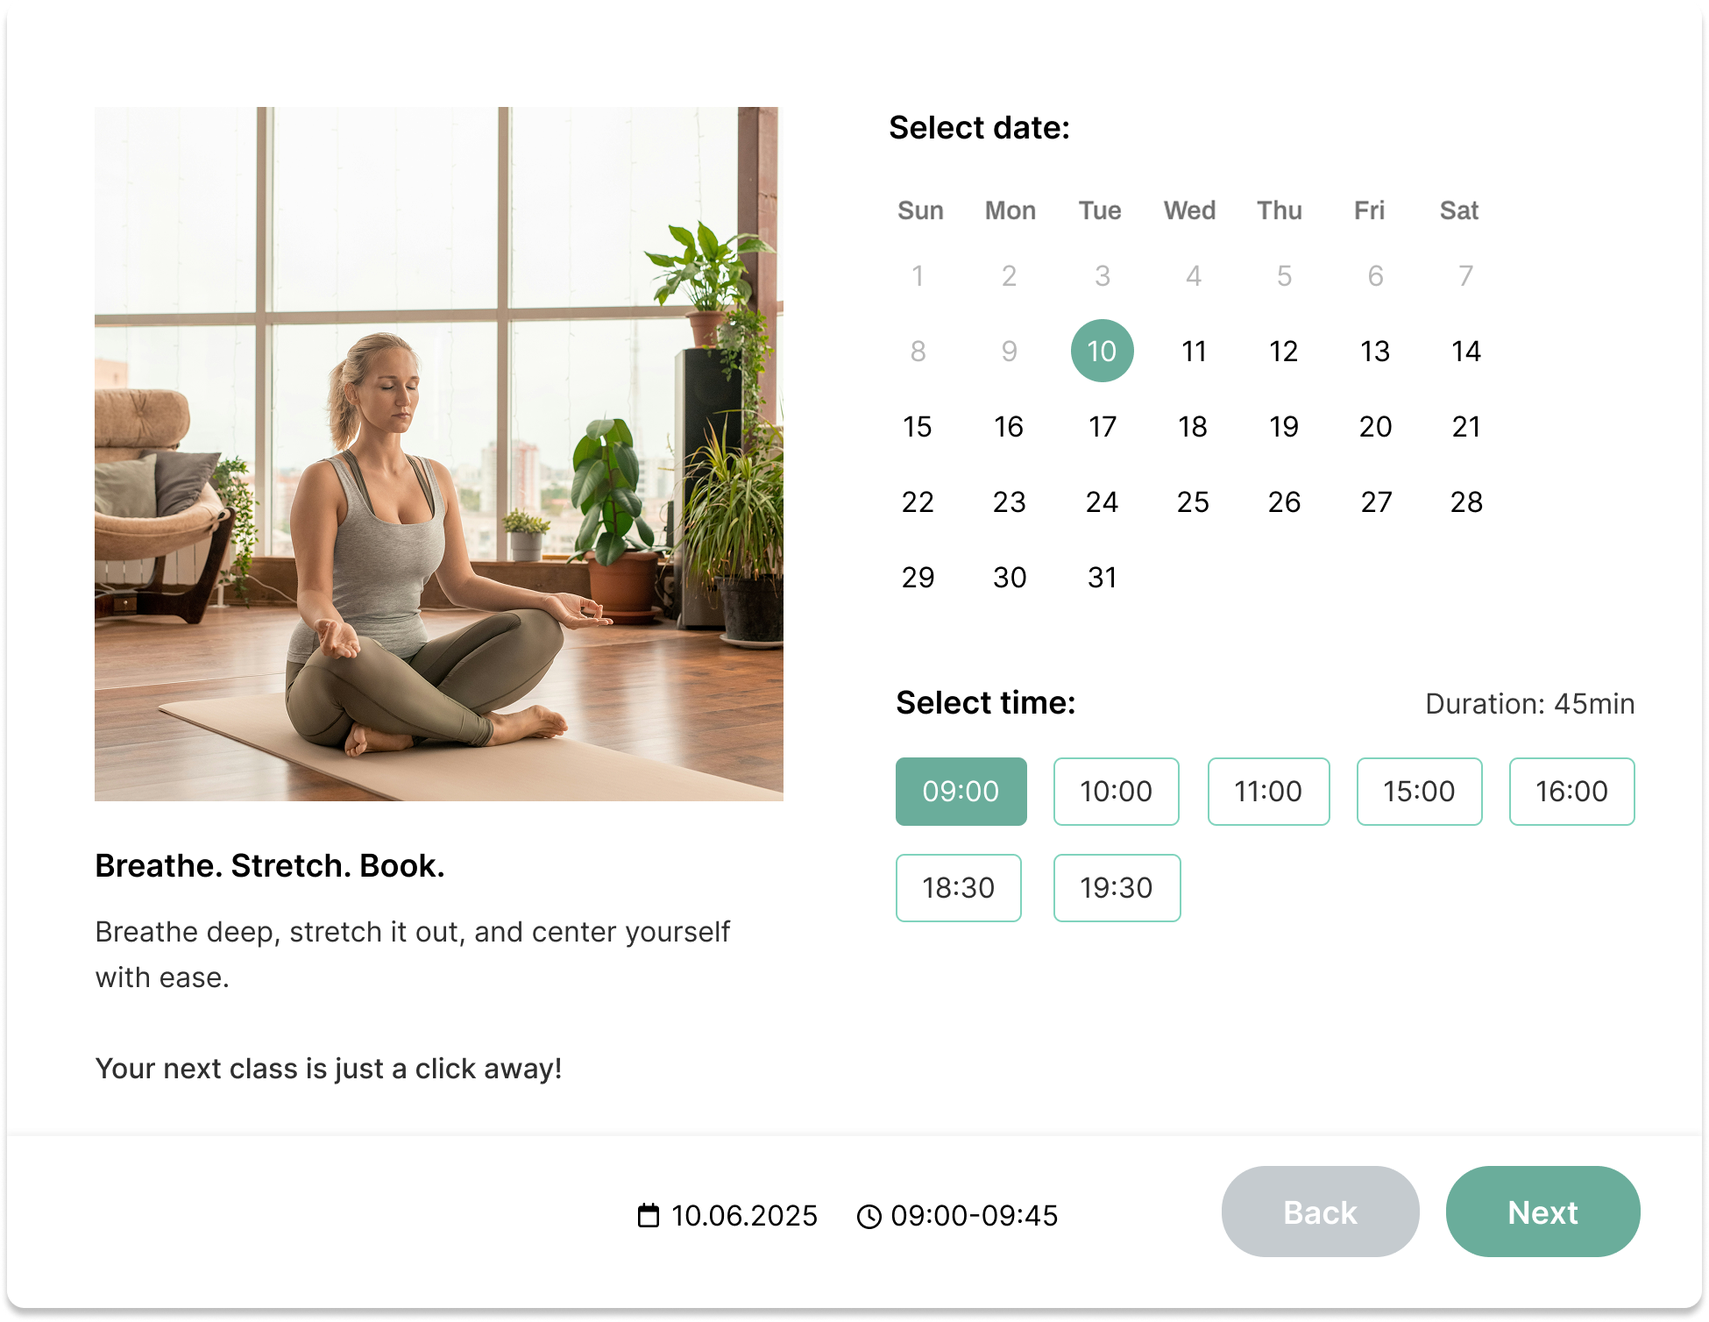
Task: Select date 31 in the calendar
Action: [1102, 577]
